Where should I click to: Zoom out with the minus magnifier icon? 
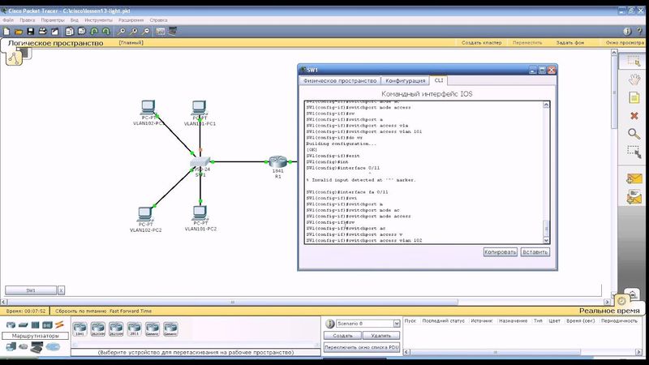146,31
